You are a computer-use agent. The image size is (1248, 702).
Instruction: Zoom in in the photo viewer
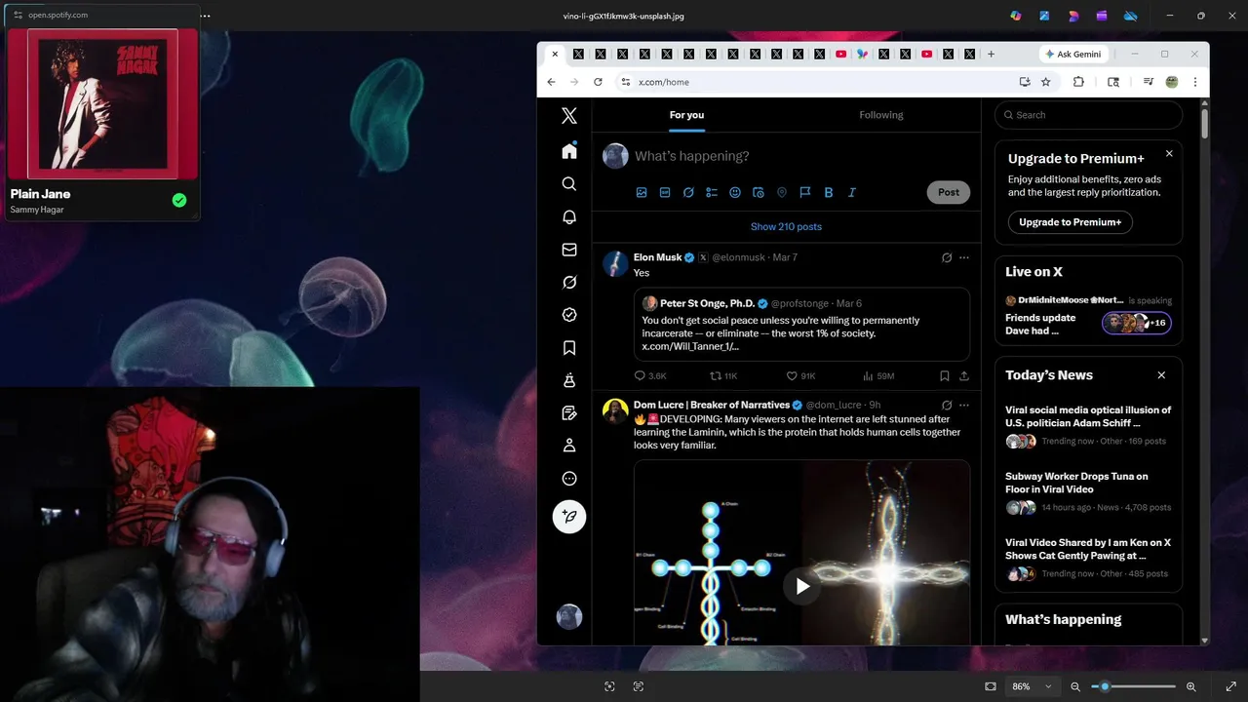[x=1191, y=686]
